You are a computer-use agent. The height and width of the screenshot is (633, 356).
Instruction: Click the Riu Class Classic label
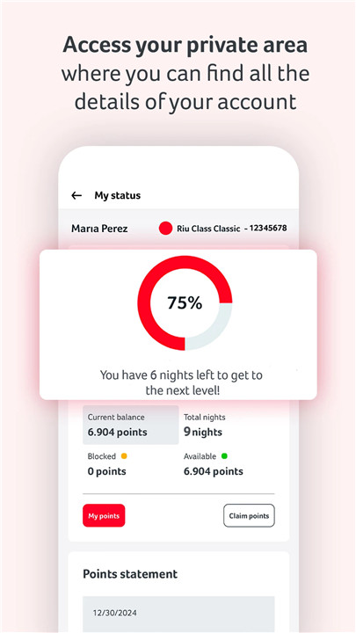[x=208, y=229]
